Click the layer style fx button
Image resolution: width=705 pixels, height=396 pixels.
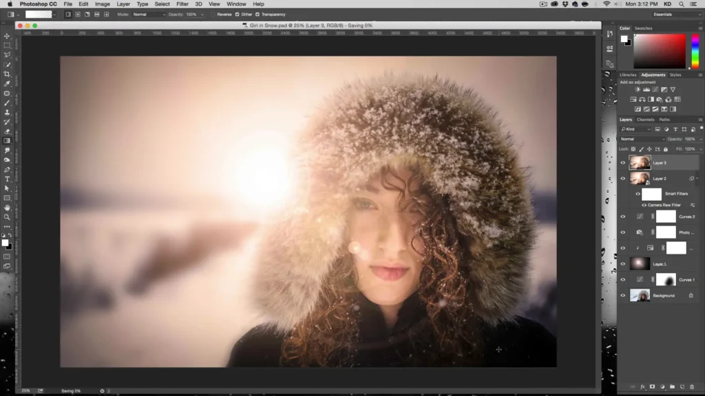[642, 386]
